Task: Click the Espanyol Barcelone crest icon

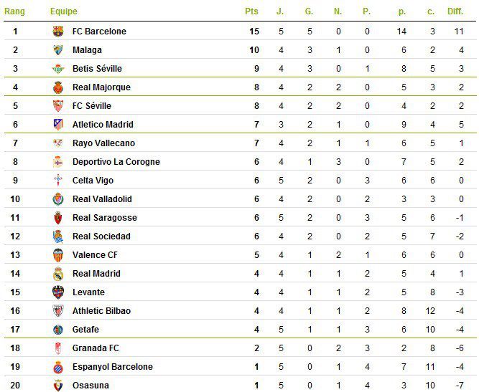Action: pyautogui.click(x=58, y=367)
